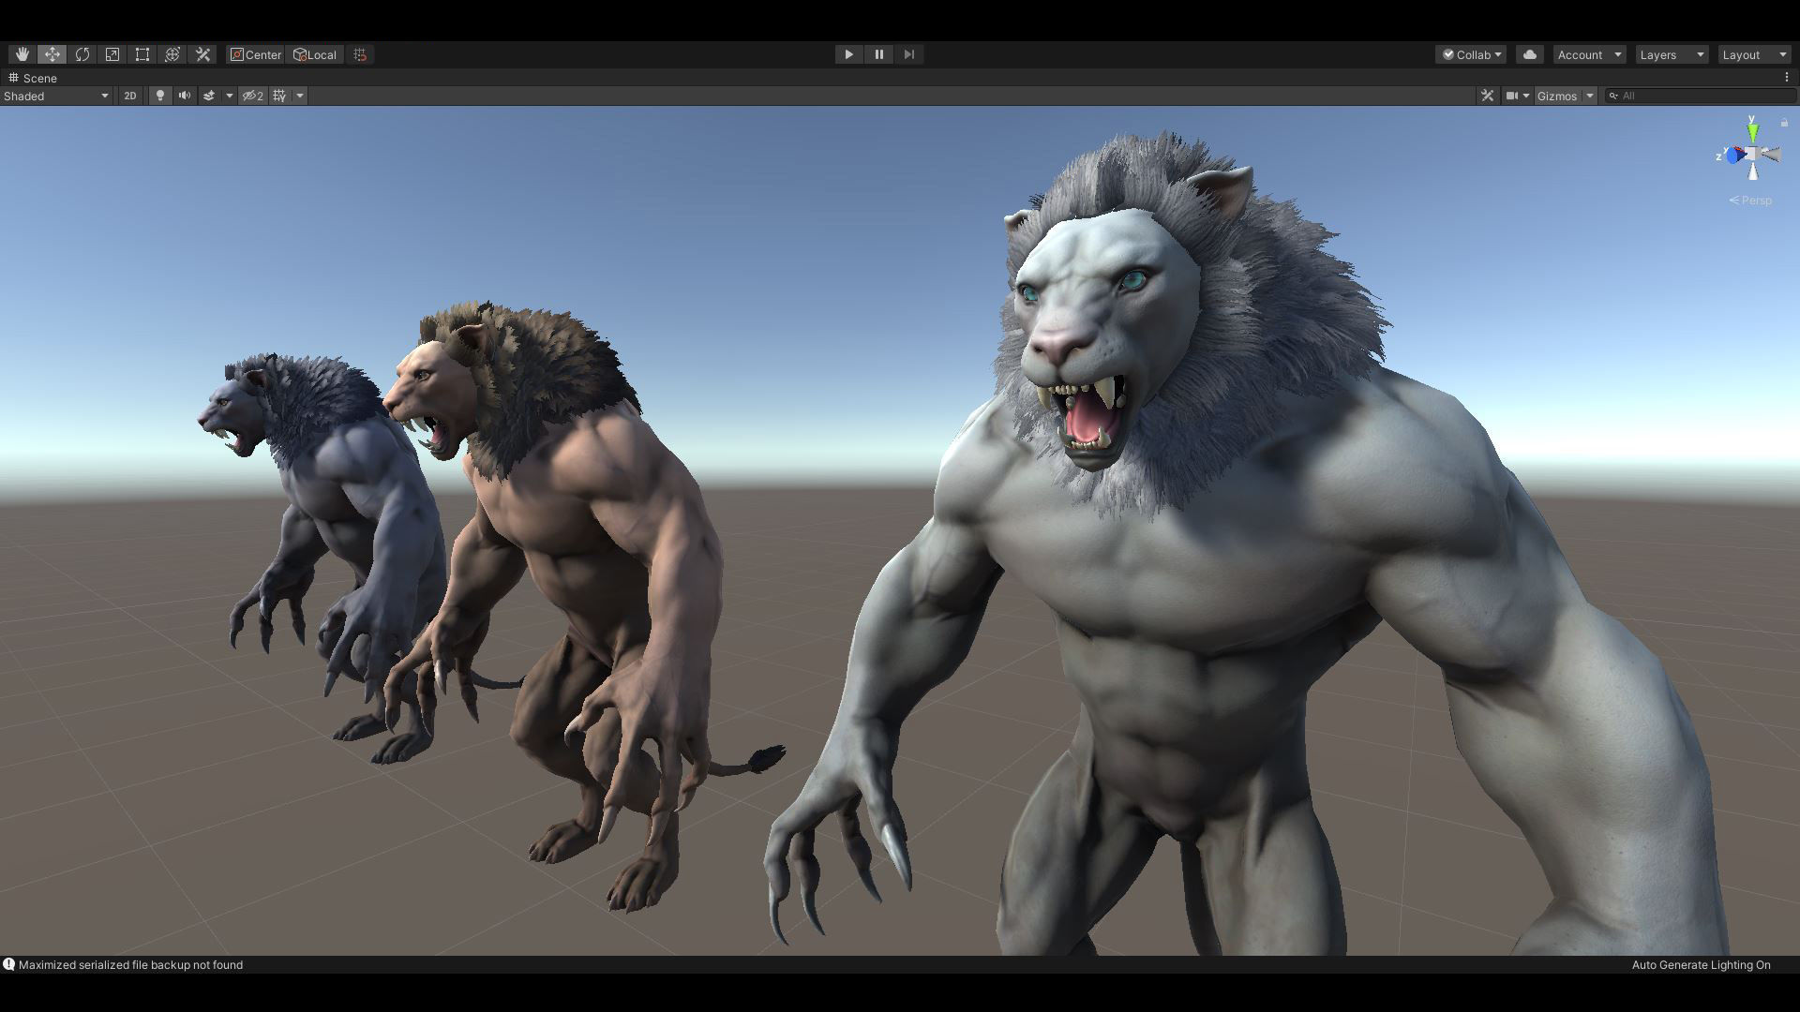Toggle scene effects like skybox
This screenshot has width=1800, height=1012.
[x=209, y=96]
